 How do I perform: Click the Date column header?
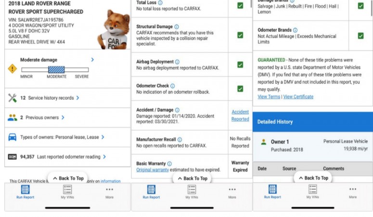(x=262, y=169)
